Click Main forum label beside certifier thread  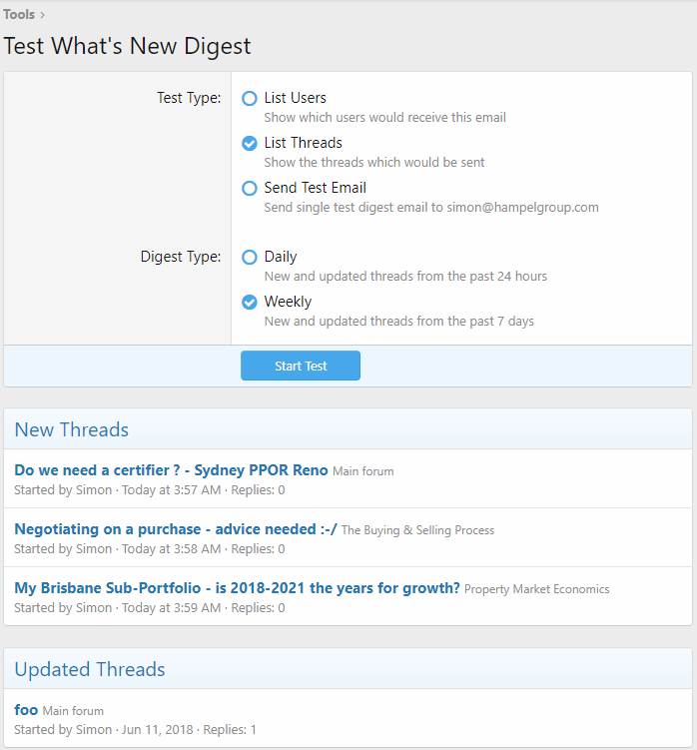tap(362, 471)
